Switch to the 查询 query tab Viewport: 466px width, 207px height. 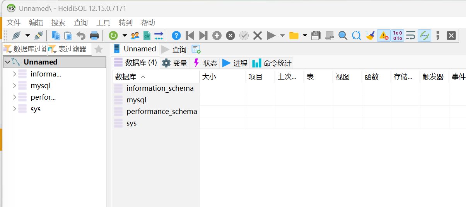(x=174, y=49)
